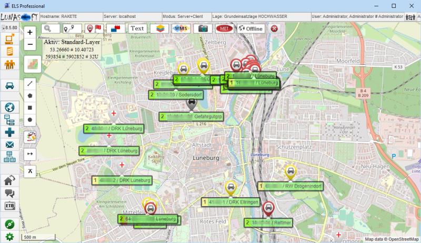Open the vehicles panel in sidebar
421x243 pixels.
9,85
